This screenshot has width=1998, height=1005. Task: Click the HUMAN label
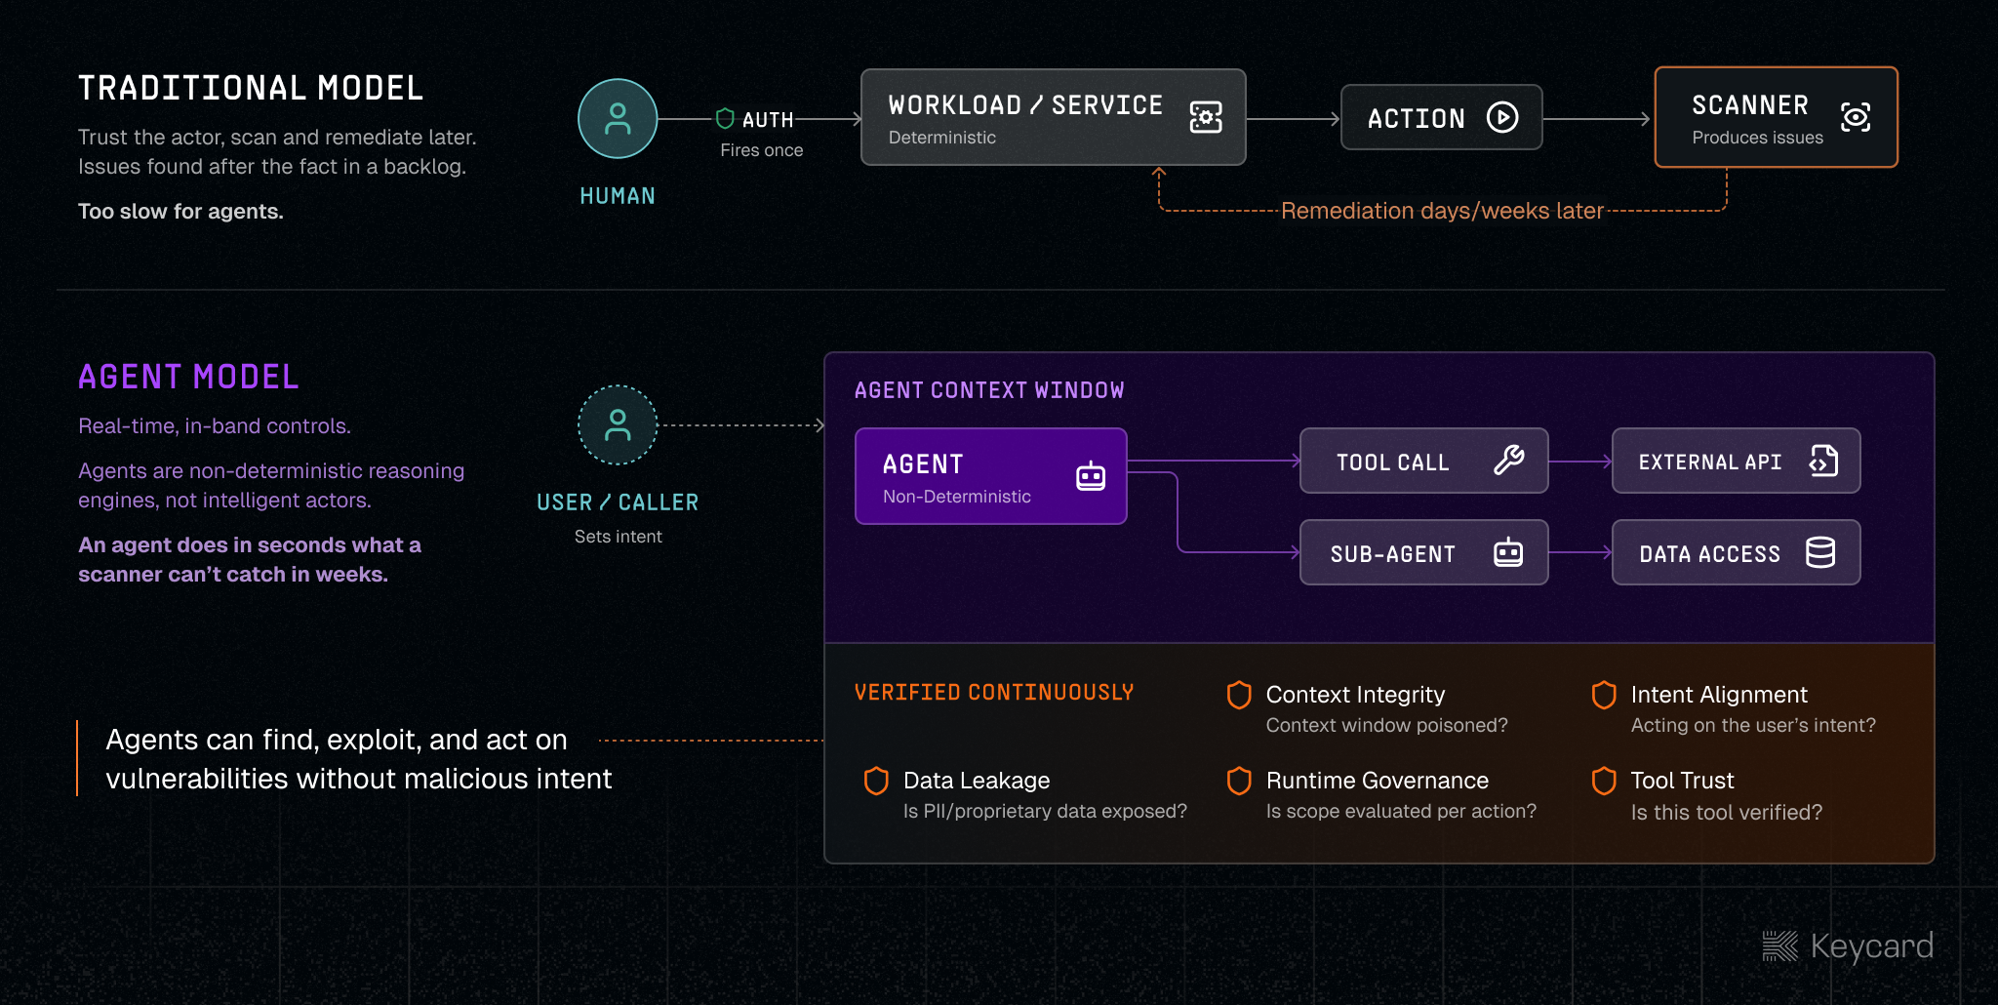[x=618, y=196]
